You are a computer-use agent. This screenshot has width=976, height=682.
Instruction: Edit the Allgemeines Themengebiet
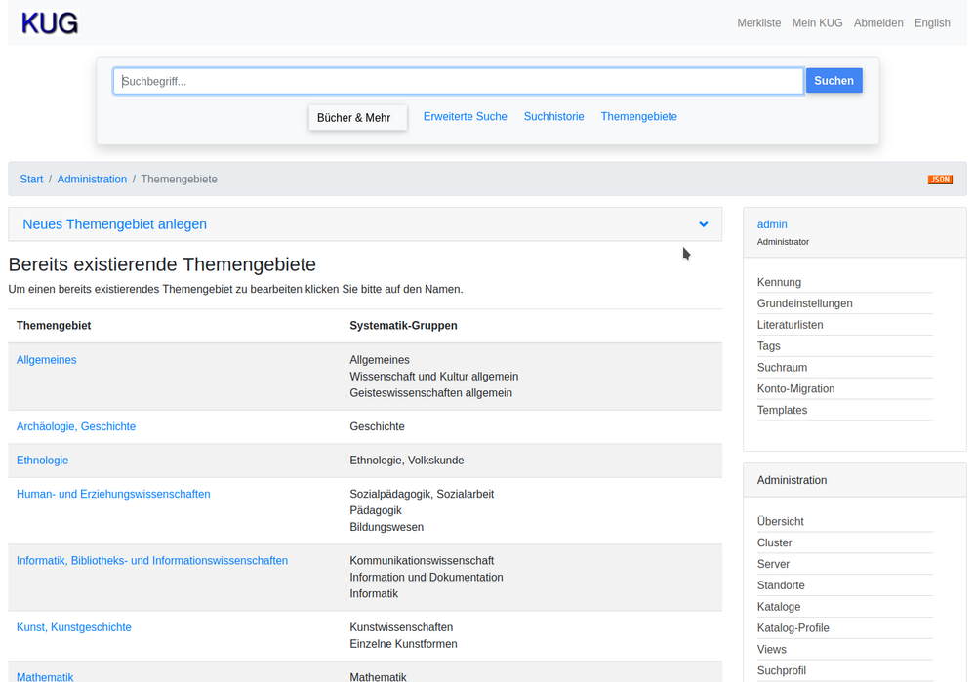click(46, 360)
